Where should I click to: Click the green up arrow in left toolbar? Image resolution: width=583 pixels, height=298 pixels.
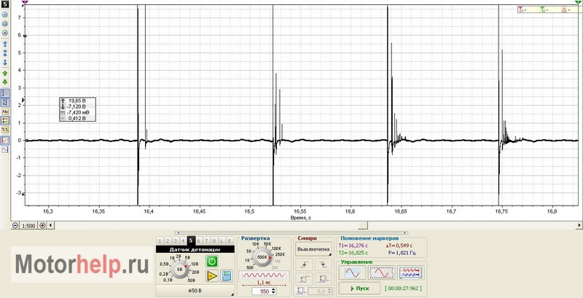tap(6, 73)
